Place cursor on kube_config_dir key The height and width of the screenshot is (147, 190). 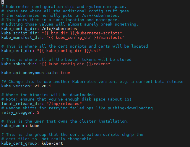tap(19, 29)
